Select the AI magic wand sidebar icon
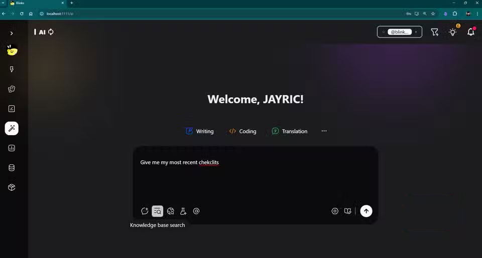The image size is (482, 258). pos(12,128)
